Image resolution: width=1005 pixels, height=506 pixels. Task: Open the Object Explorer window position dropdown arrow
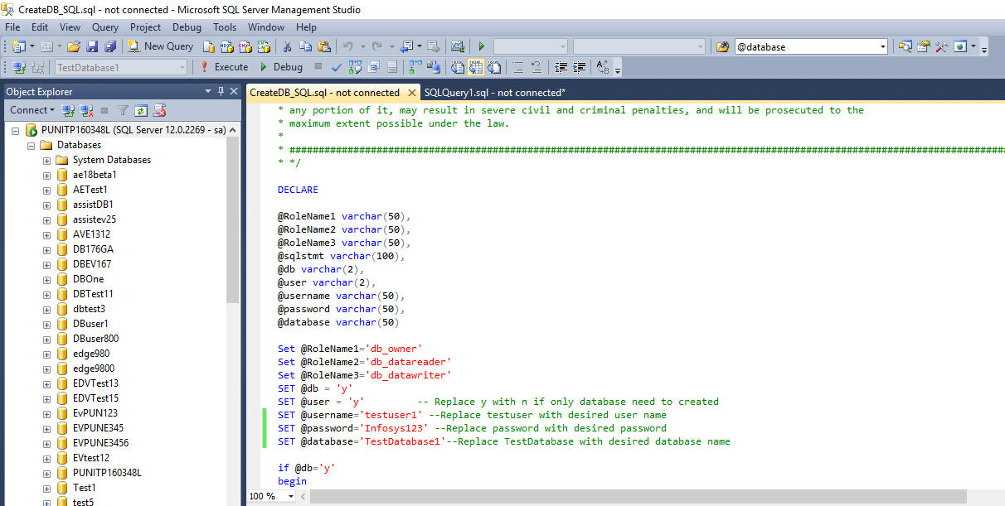coord(209,92)
